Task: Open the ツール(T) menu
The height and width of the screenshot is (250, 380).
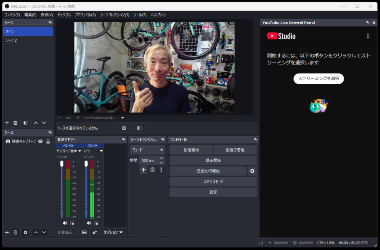Action: [140, 15]
